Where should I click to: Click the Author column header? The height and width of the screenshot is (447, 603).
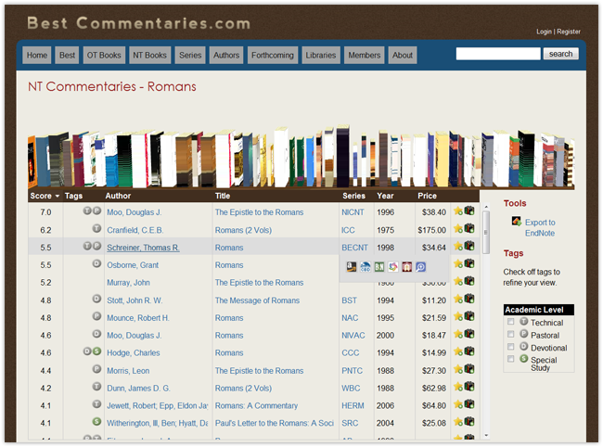click(x=118, y=196)
